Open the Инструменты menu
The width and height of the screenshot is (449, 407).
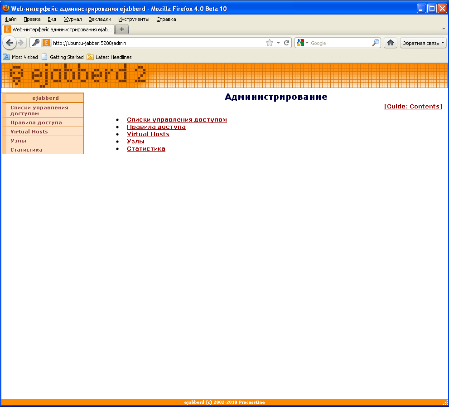pyautogui.click(x=134, y=19)
